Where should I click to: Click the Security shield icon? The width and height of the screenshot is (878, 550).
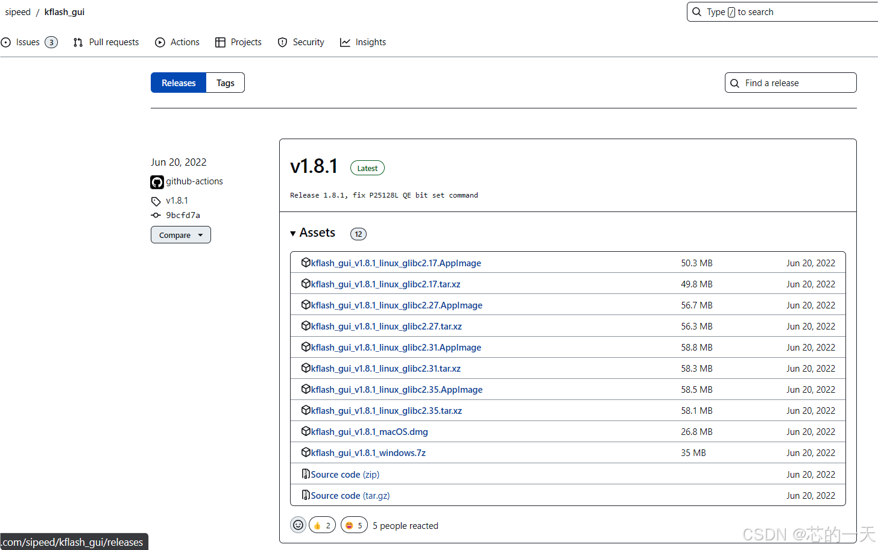282,42
